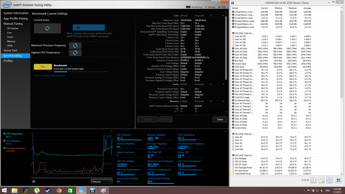
Task: Open System Information in the sidebar
Action: click(x=16, y=13)
